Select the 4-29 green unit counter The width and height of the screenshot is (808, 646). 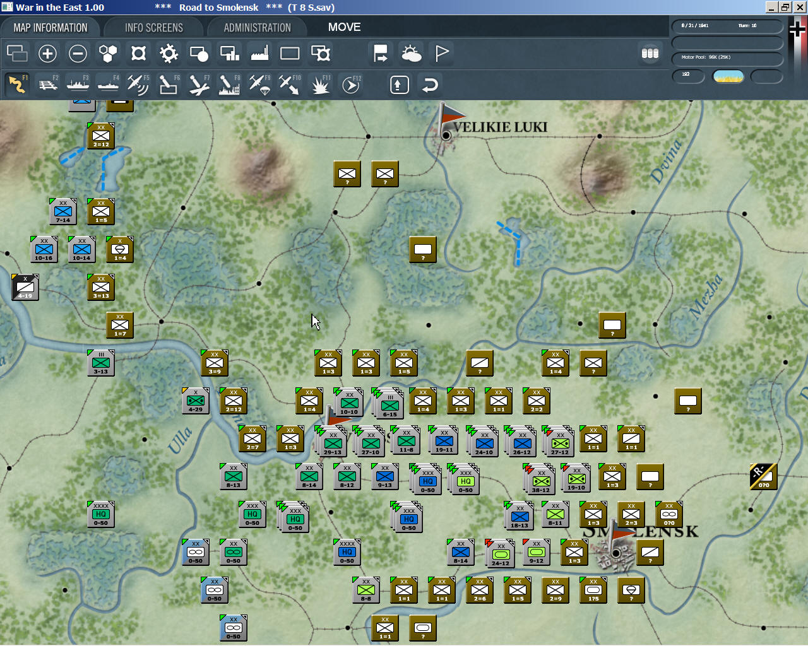tap(196, 401)
